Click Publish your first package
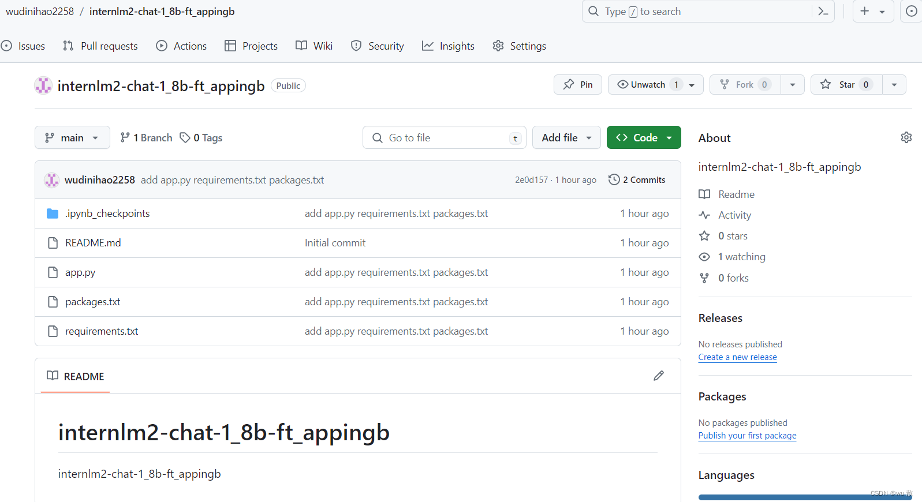922x502 pixels. click(748, 436)
